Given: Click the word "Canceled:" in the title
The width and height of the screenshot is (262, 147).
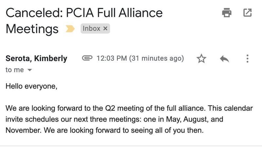Looking at the screenshot, I should pyautogui.click(x=32, y=13).
